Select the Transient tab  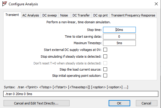pos(12,15)
